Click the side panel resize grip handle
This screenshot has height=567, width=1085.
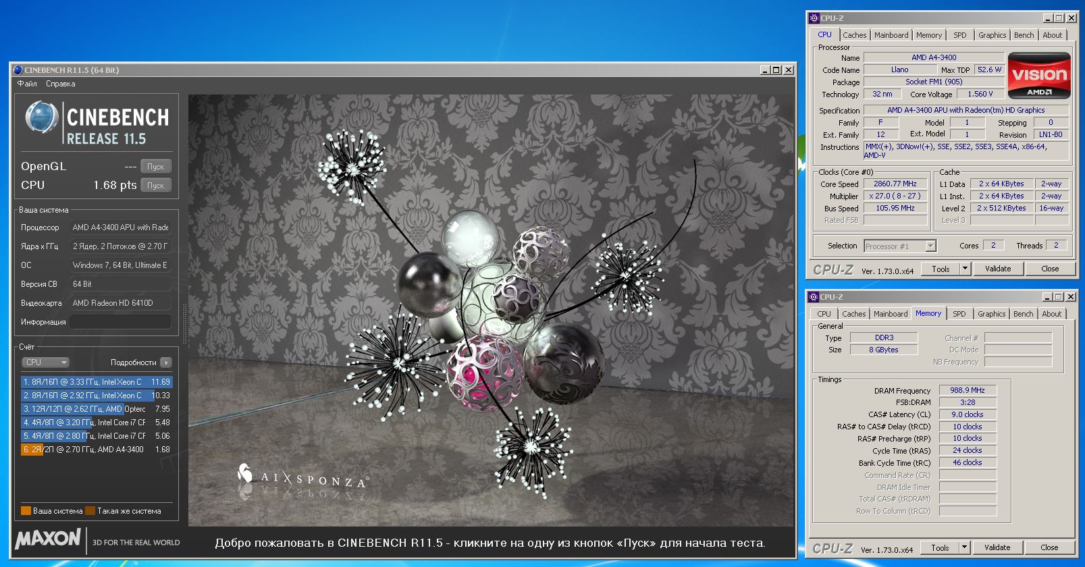tap(184, 324)
